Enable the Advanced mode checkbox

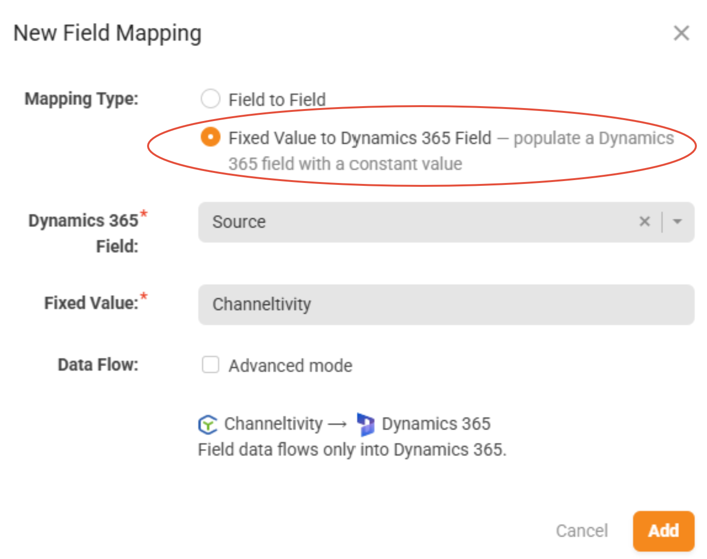tap(211, 365)
